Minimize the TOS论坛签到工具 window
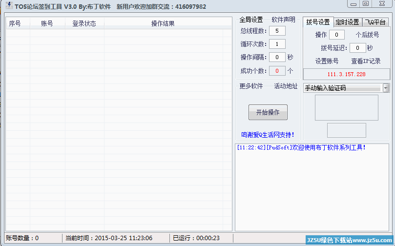 [353, 4]
